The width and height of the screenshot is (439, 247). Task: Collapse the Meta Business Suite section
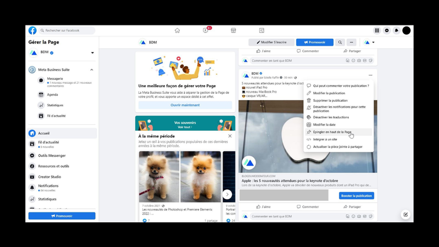point(91,70)
